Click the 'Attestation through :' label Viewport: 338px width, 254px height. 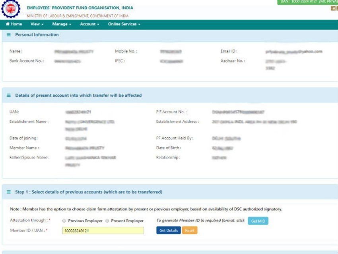tap(30, 220)
